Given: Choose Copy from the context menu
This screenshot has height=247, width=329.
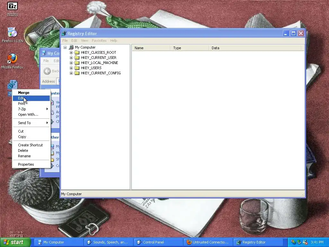Looking at the screenshot, I should (x=31, y=137).
